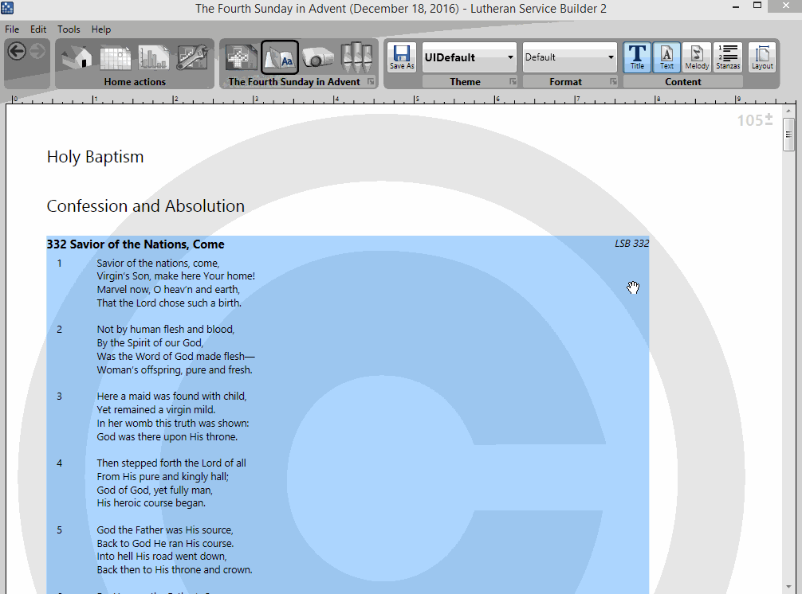Select the cross-pattern service icon

241,57
